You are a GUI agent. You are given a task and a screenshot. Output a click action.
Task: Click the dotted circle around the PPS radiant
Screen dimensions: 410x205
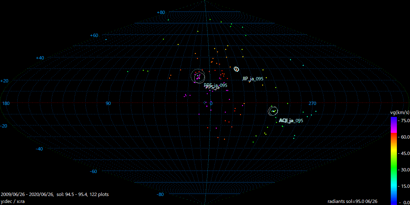198,76
